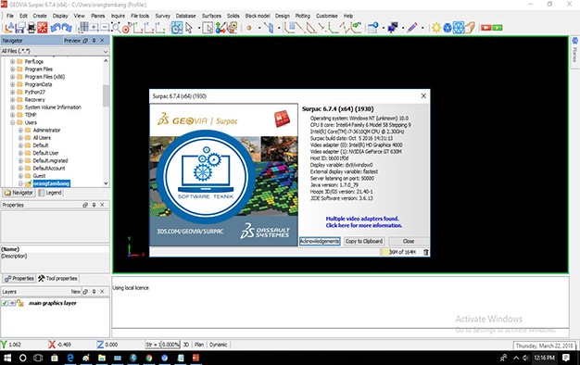Expand the Guest folder node
This screenshot has width=580, height=365.
tap(20, 176)
